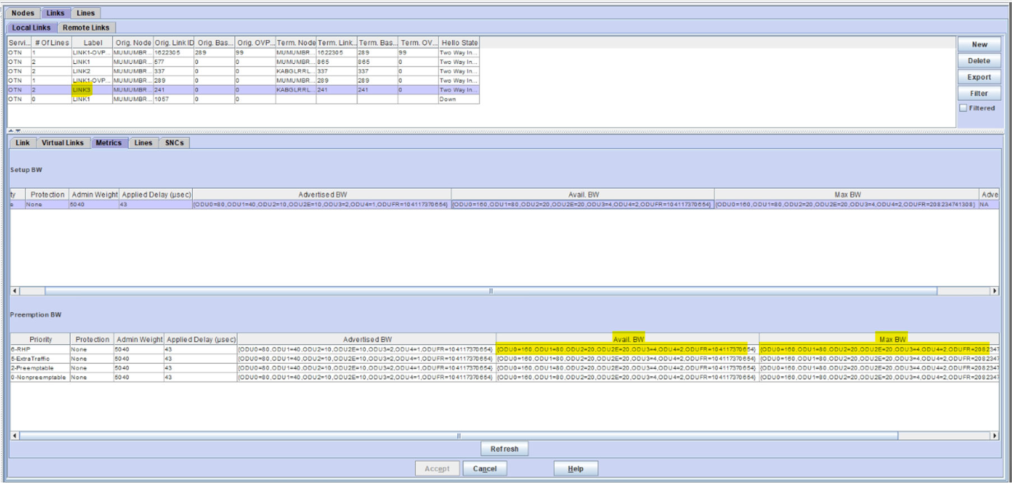This screenshot has width=1012, height=483.
Task: Click right arrow of Preemption BW scrollbar
Action: coord(994,435)
